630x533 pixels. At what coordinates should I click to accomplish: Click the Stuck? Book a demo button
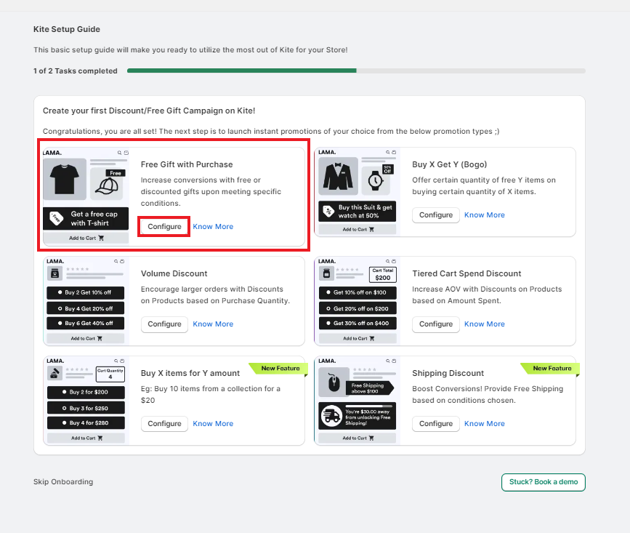543,482
